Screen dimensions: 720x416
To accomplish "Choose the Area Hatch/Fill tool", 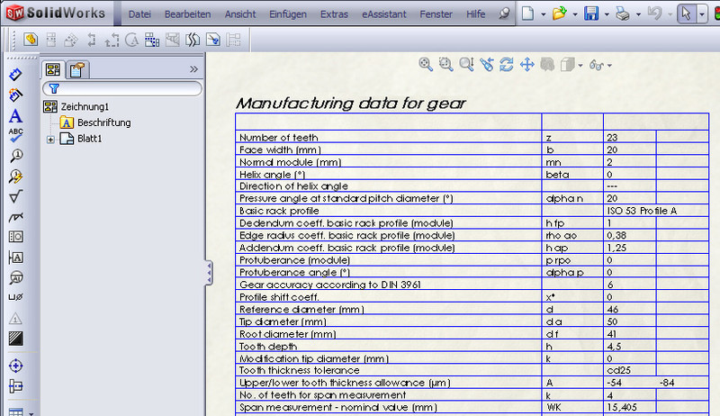I will [x=15, y=339].
